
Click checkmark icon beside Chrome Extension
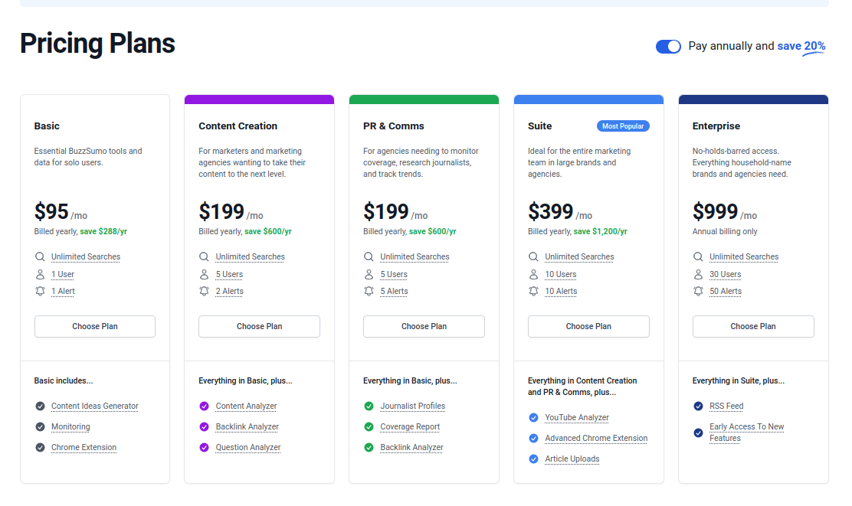pos(40,447)
